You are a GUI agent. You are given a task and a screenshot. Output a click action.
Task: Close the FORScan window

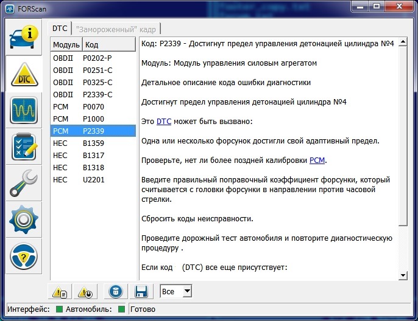point(399,7)
